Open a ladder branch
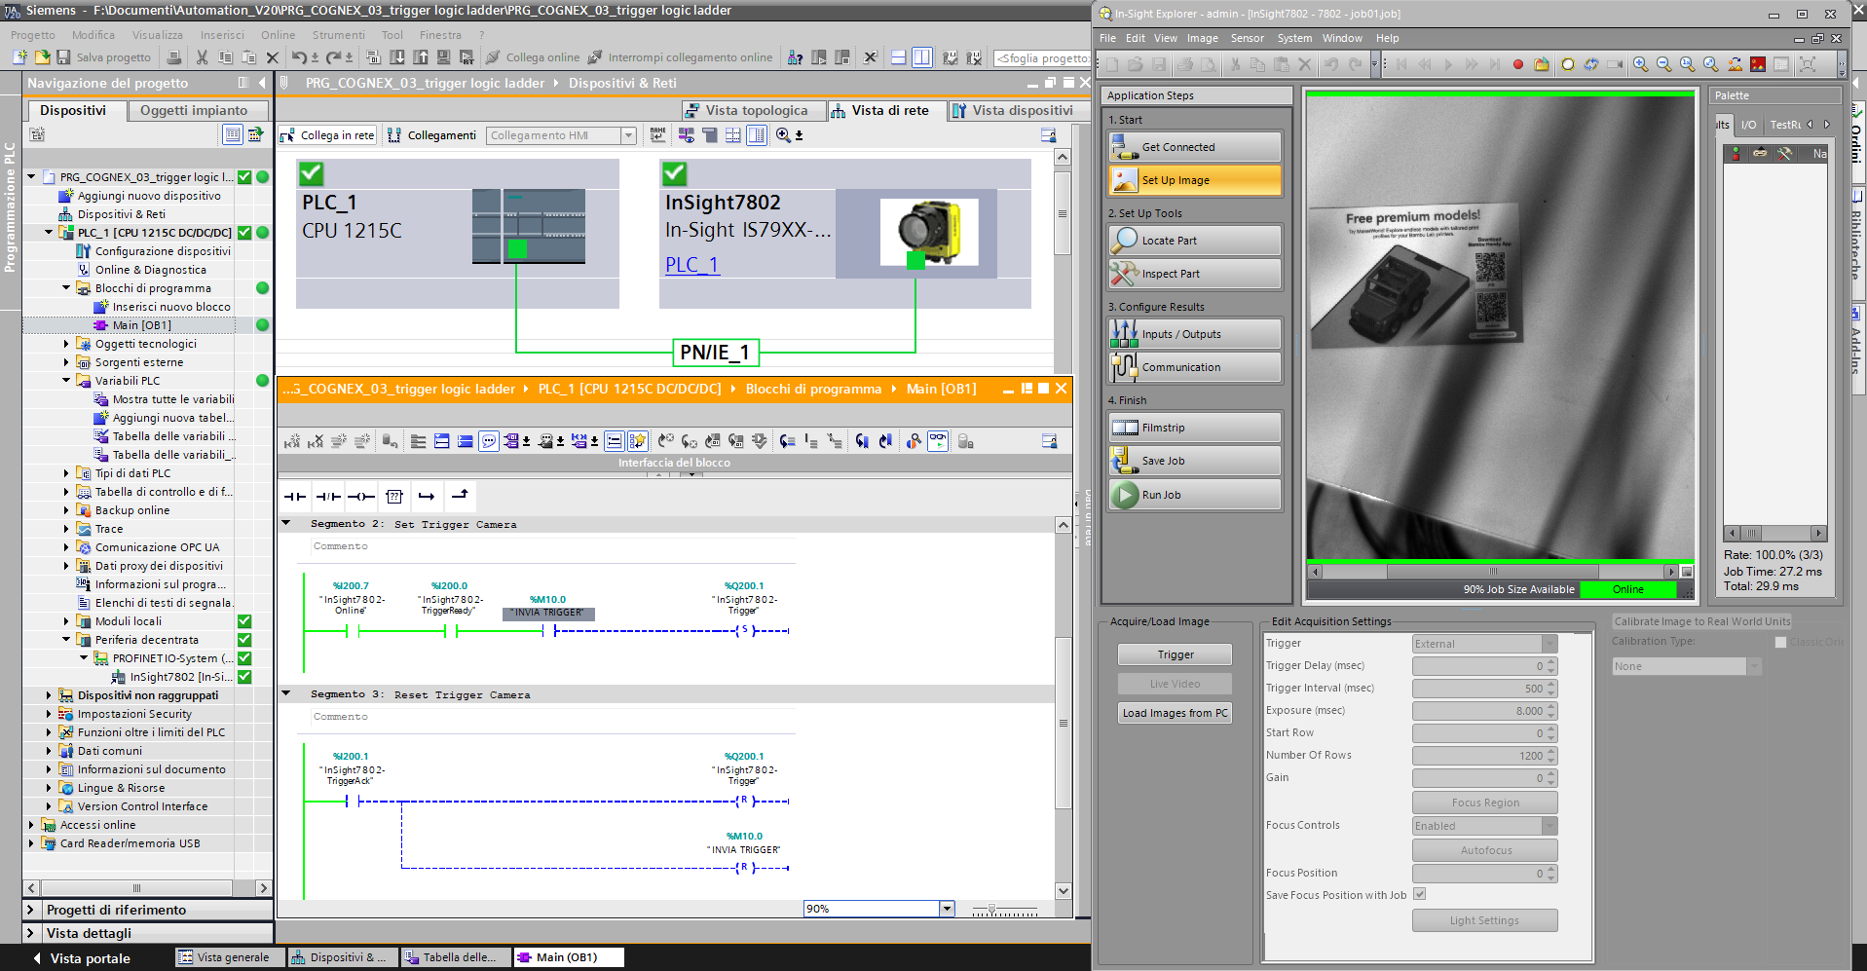The width and height of the screenshot is (1867, 971). point(427,497)
